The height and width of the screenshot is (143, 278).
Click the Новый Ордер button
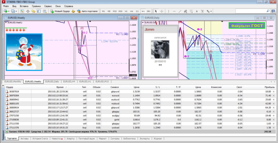(60, 11)
